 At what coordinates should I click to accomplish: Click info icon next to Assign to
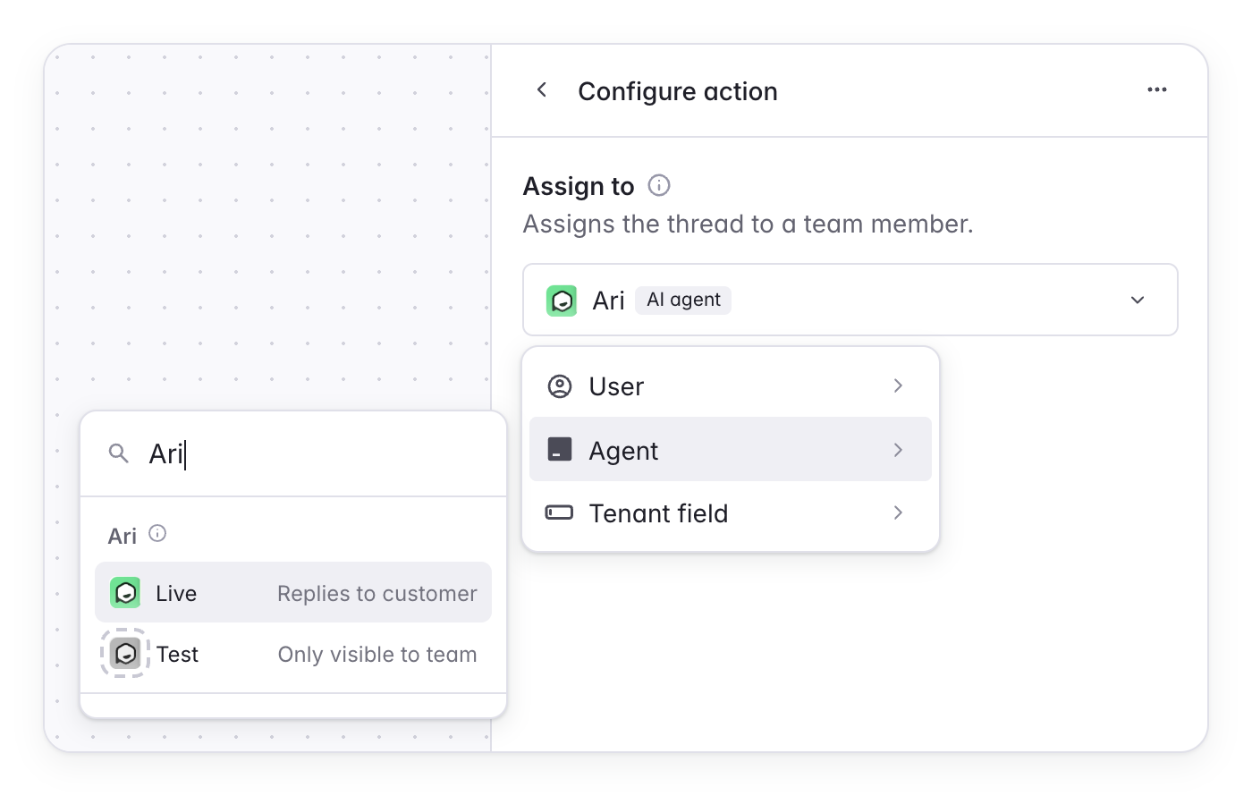(659, 185)
